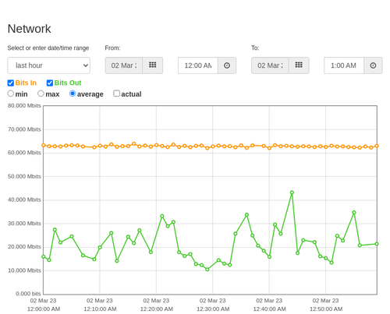Click the '30.000 Mbits' axis label
390x314 pixels.
24,224
